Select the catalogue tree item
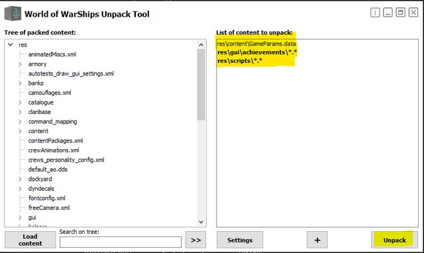This screenshot has height=253, width=424. tap(41, 103)
